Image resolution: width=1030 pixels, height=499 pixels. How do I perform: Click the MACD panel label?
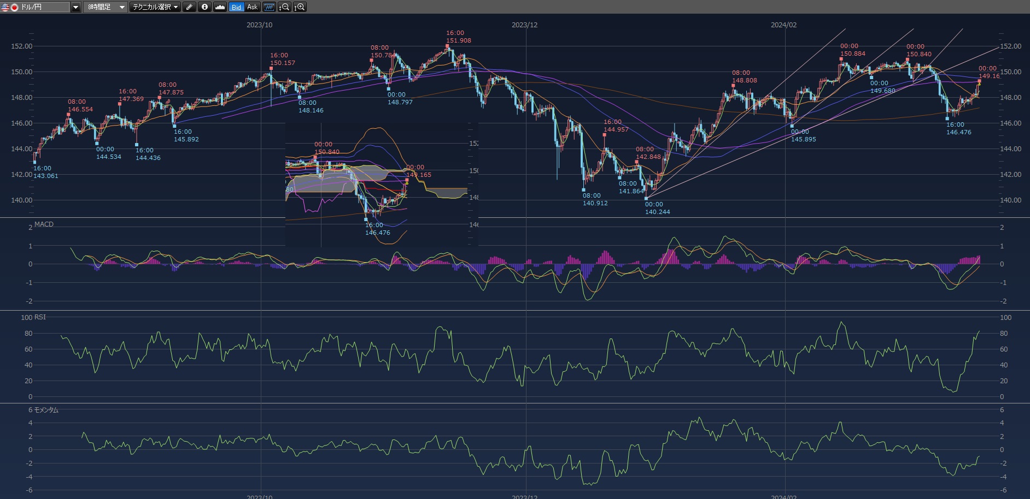click(44, 224)
